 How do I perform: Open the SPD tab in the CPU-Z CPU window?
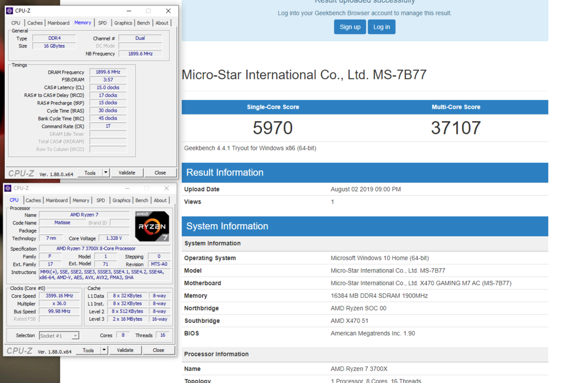click(x=101, y=201)
